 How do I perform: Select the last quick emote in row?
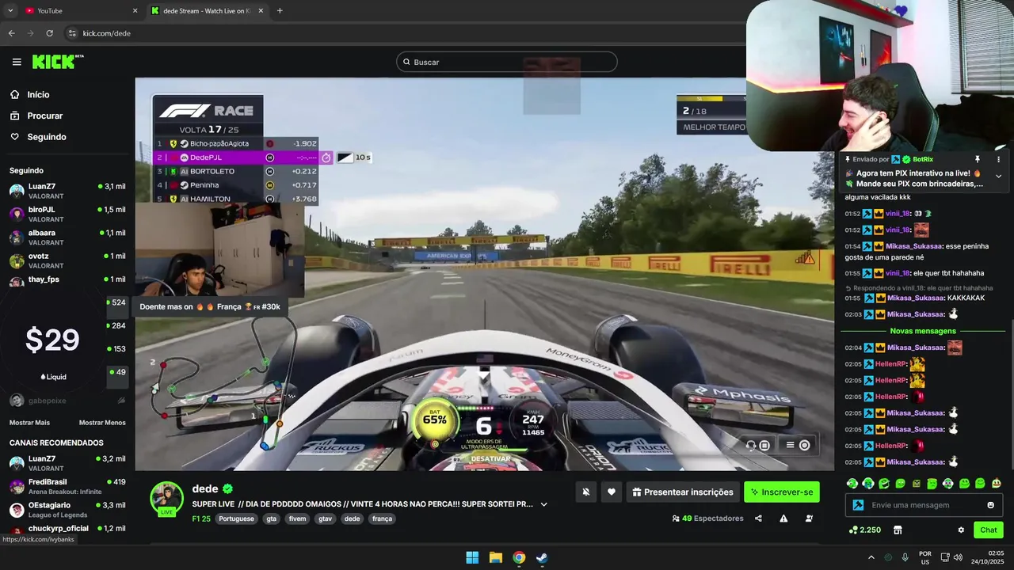click(997, 483)
